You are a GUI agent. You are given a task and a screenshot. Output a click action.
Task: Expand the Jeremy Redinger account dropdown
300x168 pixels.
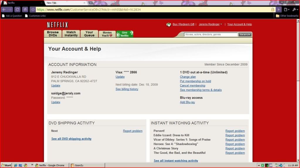(210, 24)
